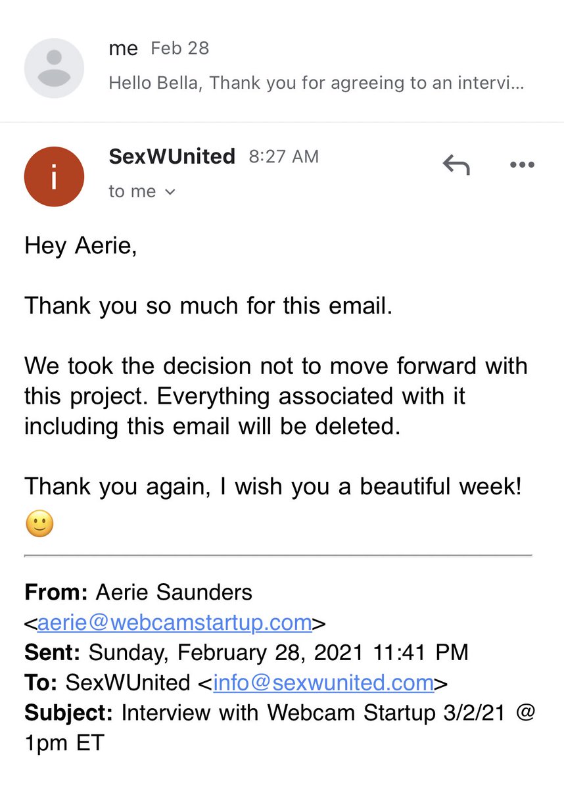Tap the red SexWUnited sender avatar
The image size is (564, 789).
(54, 176)
